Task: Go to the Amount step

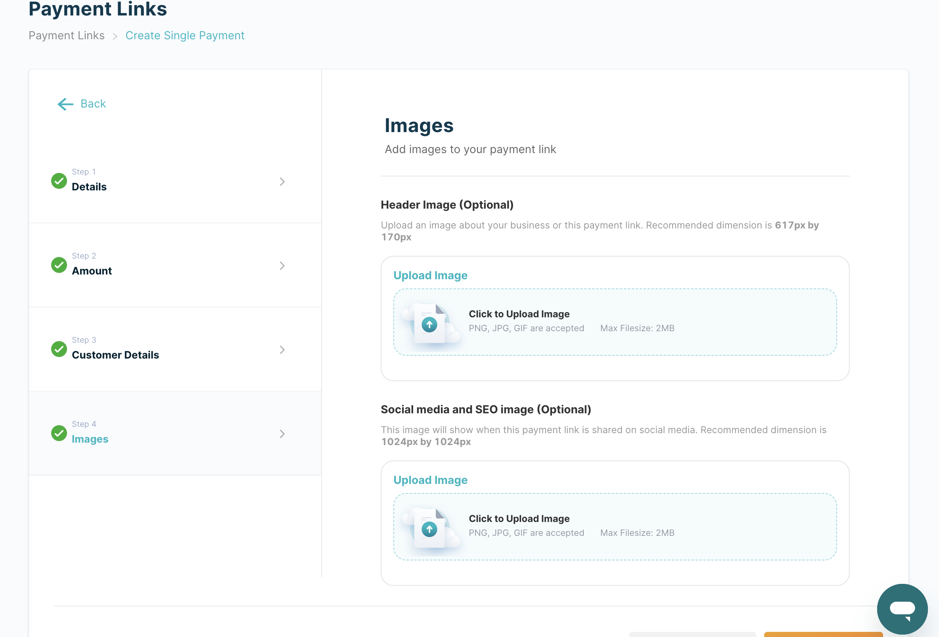Action: pyautogui.click(x=92, y=271)
